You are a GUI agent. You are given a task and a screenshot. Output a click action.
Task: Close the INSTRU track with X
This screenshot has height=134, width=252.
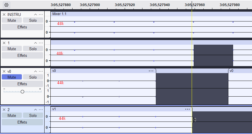4,15
